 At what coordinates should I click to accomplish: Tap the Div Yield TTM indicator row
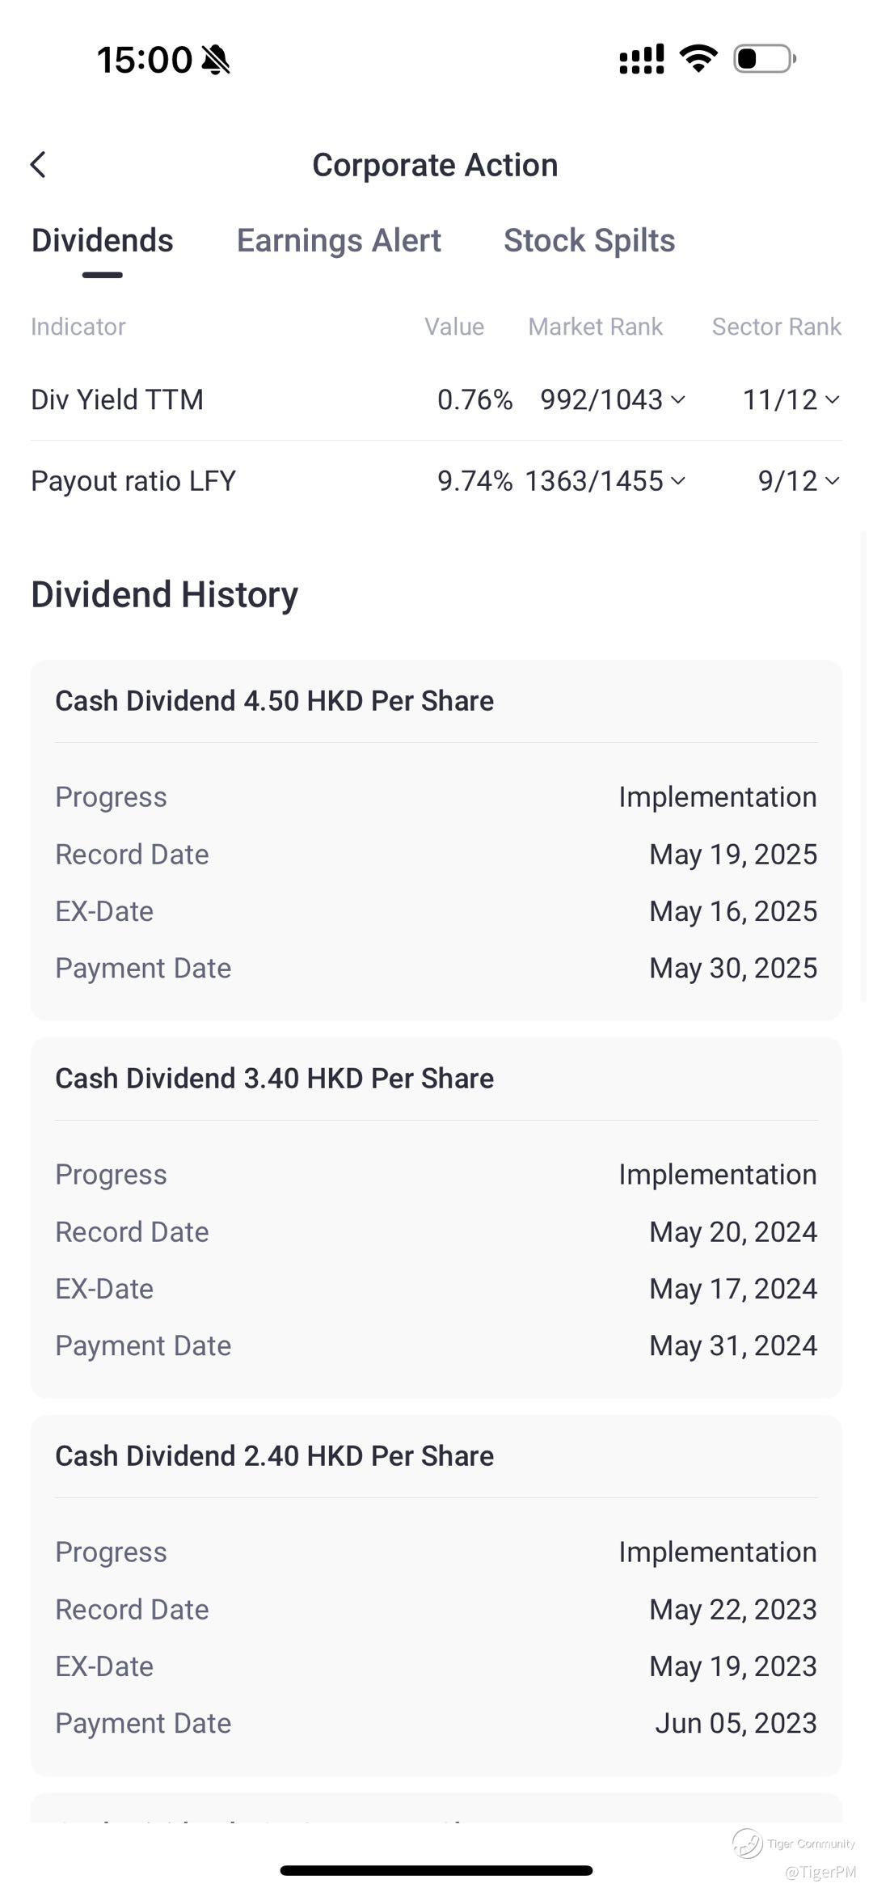117,399
